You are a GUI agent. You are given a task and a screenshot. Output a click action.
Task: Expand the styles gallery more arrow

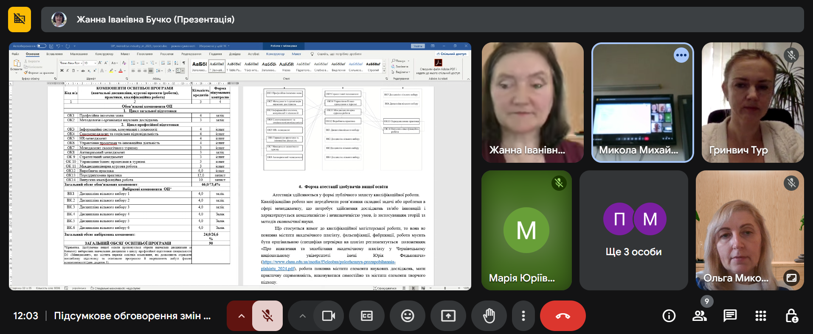384,72
